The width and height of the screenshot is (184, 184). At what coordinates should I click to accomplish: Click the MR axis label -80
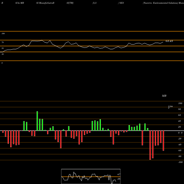(180, 156)
